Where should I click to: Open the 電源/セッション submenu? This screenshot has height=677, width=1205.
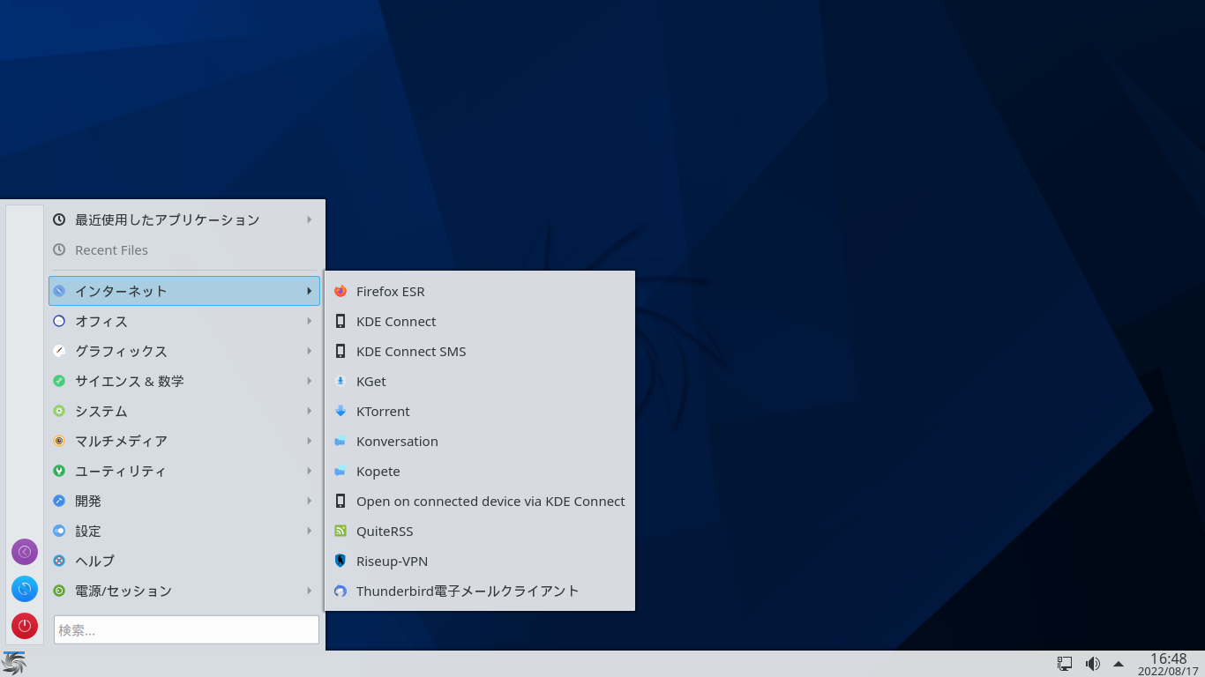(x=184, y=591)
